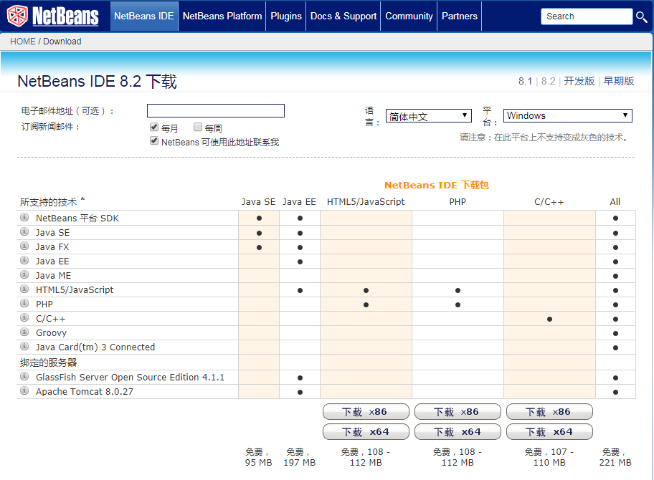The height and width of the screenshot is (480, 654).
Task: Enable the 每周 newsletter checkbox
Action: [197, 127]
